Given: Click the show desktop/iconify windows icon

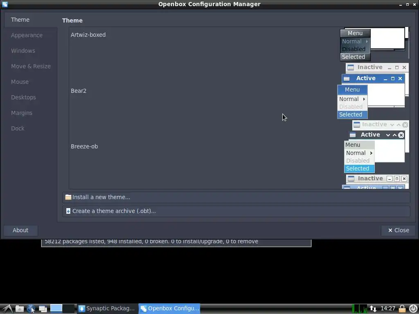Looking at the screenshot, I should [x=43, y=309].
